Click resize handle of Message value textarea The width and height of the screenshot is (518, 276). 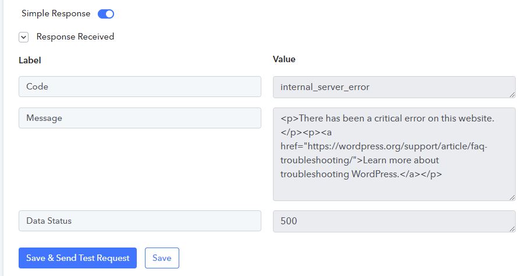coord(512,198)
